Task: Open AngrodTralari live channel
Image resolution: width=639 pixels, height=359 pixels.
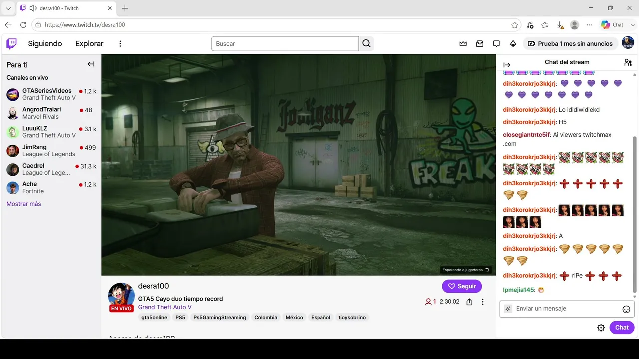Action: [x=51, y=113]
